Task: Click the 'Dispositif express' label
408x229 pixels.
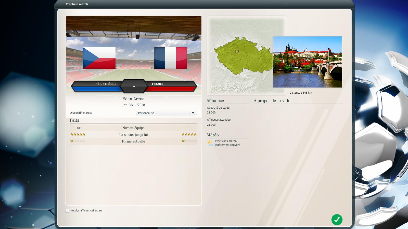Action: 81,113
